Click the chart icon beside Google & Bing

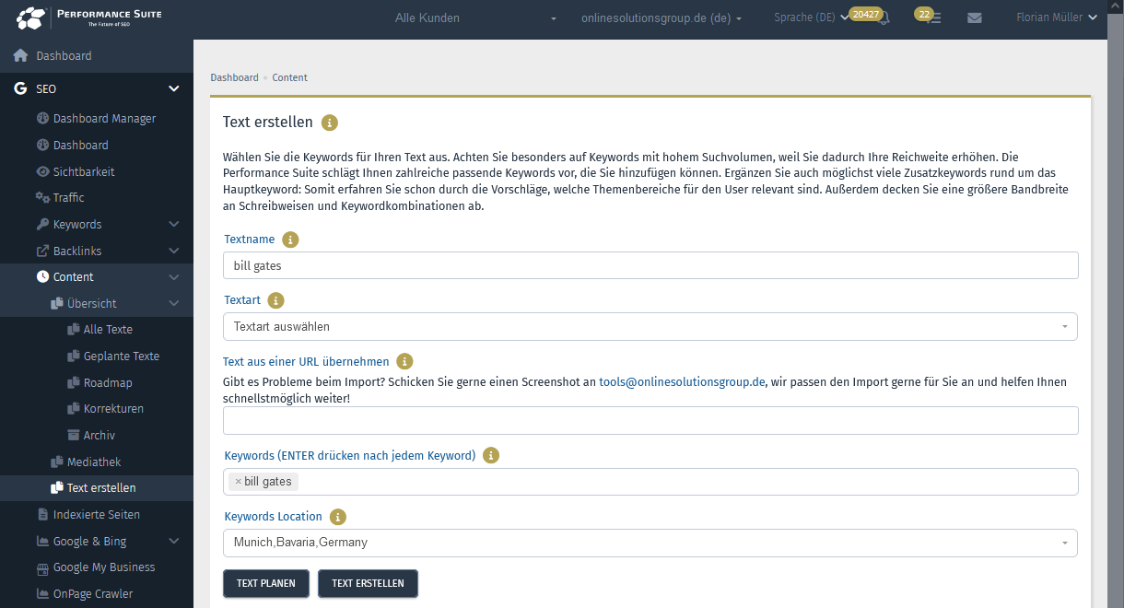point(42,542)
